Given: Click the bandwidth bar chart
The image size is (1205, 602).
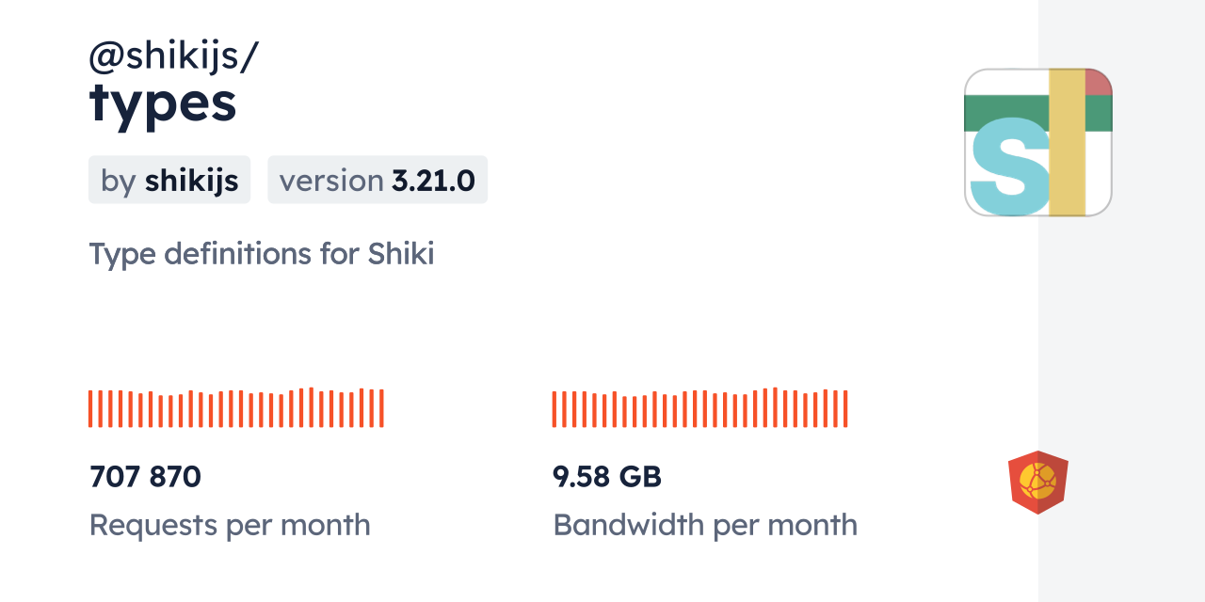Looking at the screenshot, I should 699,408.
